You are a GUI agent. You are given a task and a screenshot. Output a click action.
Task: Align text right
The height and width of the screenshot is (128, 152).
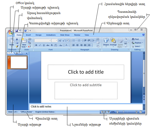coord(81,45)
